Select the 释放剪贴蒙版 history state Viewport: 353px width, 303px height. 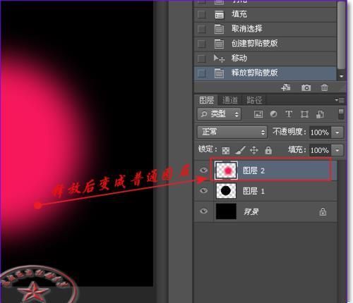click(x=265, y=73)
